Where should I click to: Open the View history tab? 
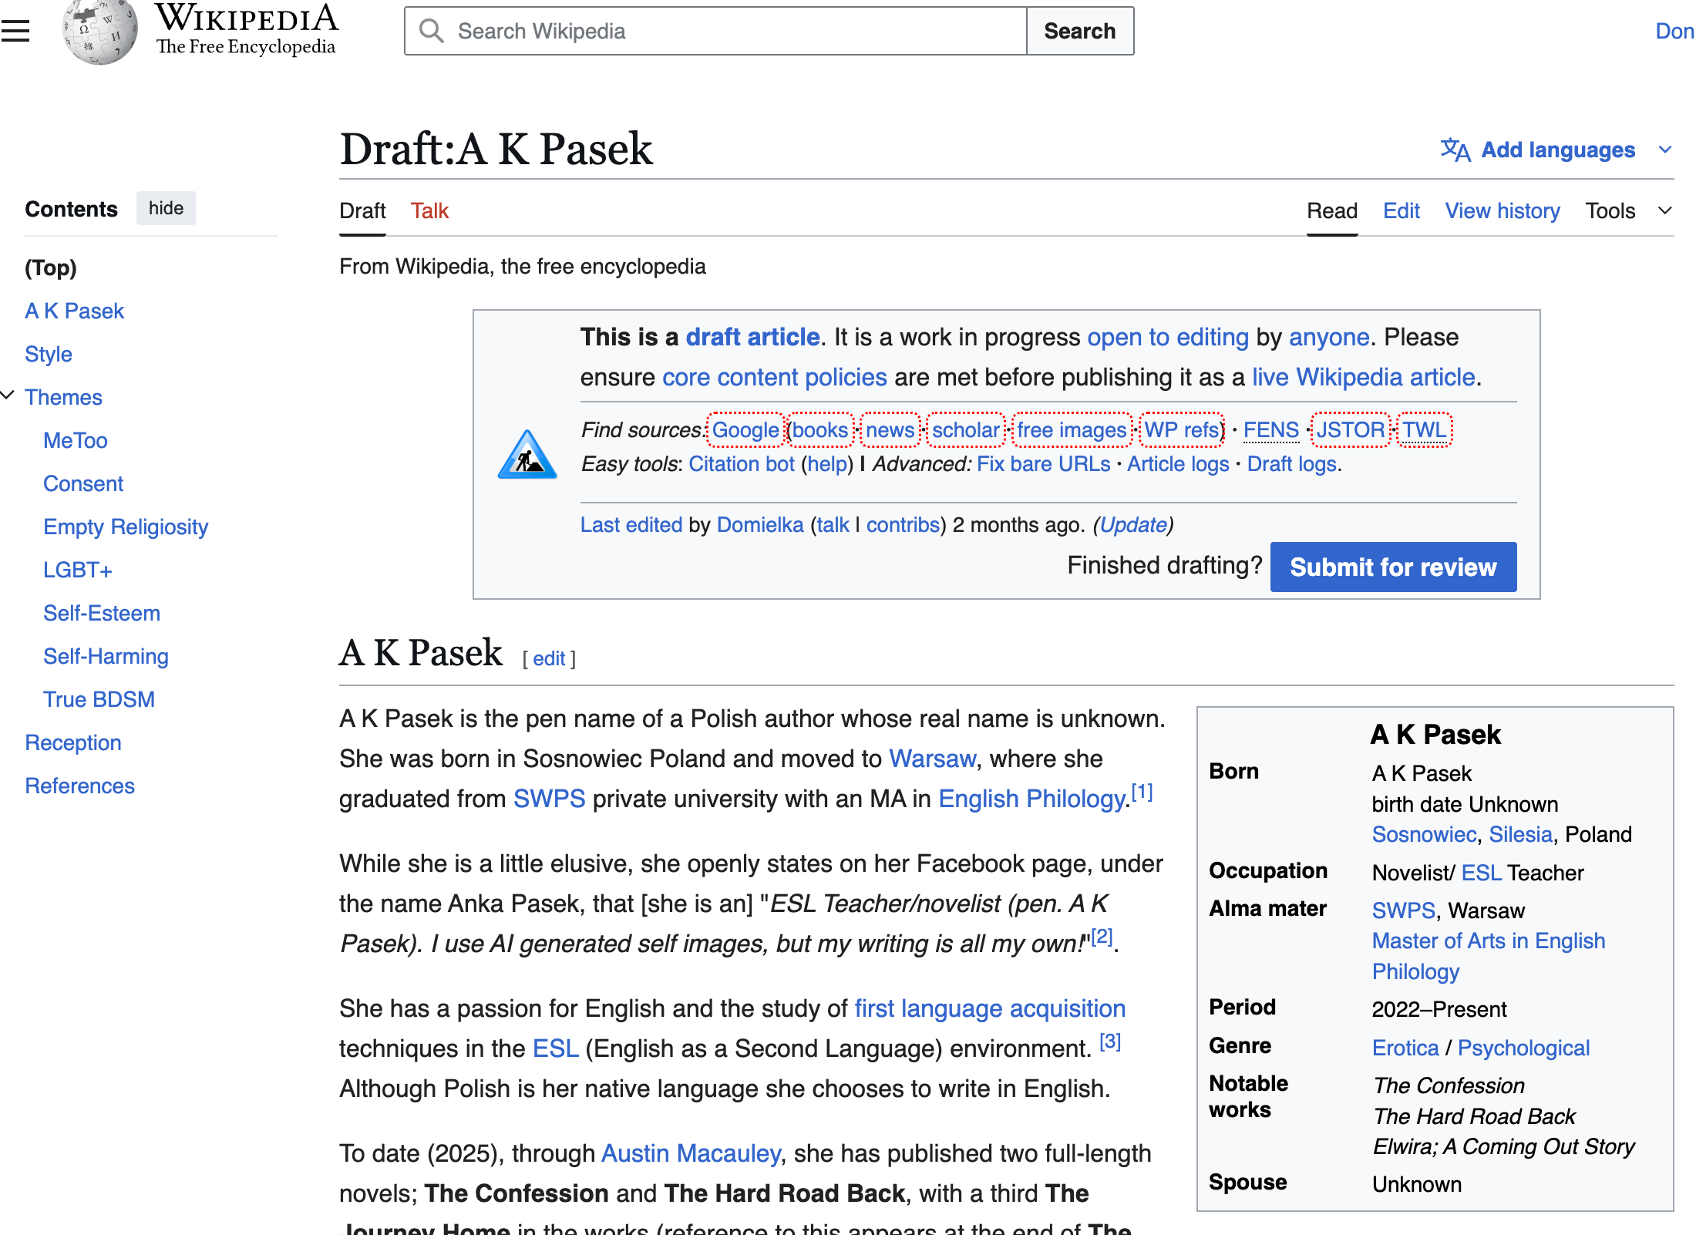click(x=1502, y=210)
